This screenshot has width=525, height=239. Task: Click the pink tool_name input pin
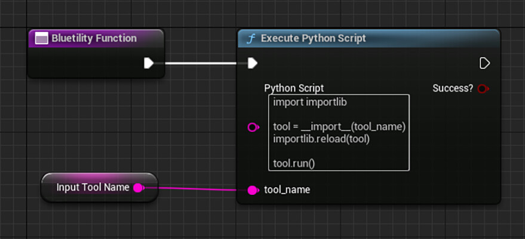click(253, 190)
